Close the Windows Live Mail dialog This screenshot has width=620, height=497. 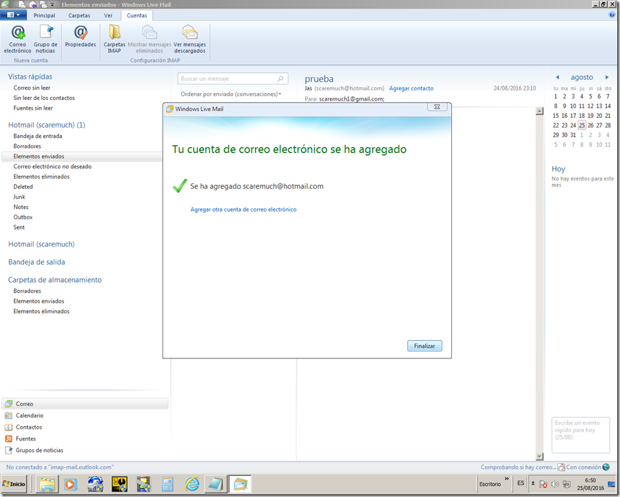pyautogui.click(x=437, y=107)
